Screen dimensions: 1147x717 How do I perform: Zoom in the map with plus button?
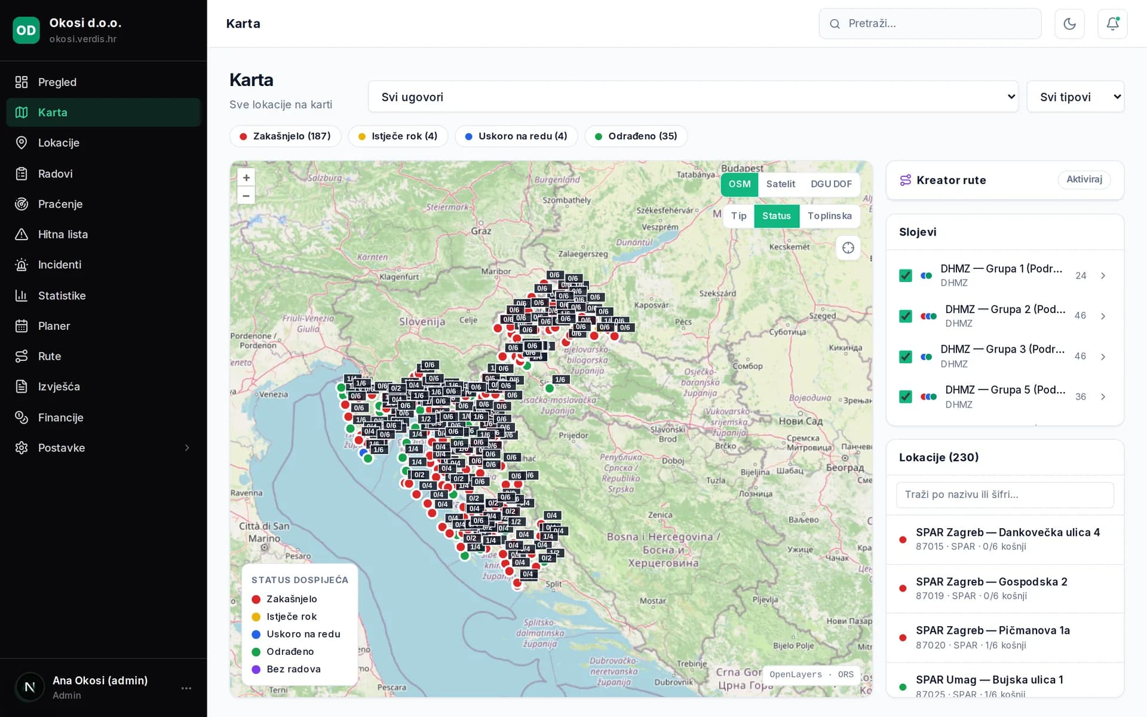click(x=246, y=177)
